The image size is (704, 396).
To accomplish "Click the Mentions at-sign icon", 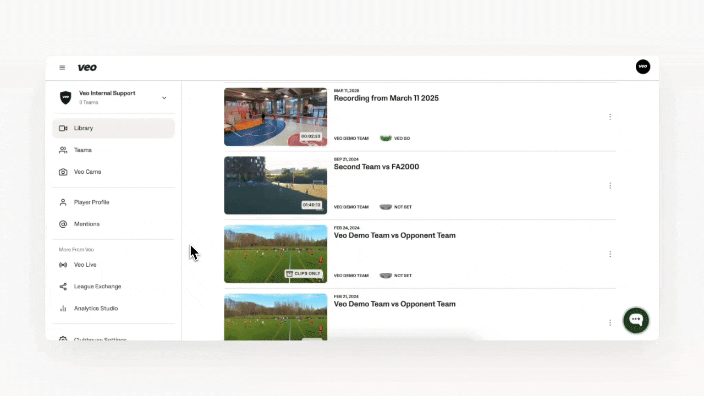I will 63,224.
